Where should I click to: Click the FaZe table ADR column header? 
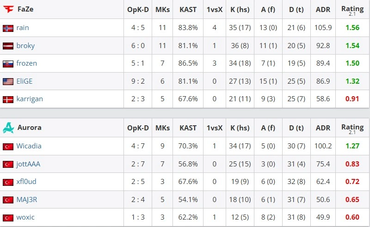pyautogui.click(x=323, y=9)
